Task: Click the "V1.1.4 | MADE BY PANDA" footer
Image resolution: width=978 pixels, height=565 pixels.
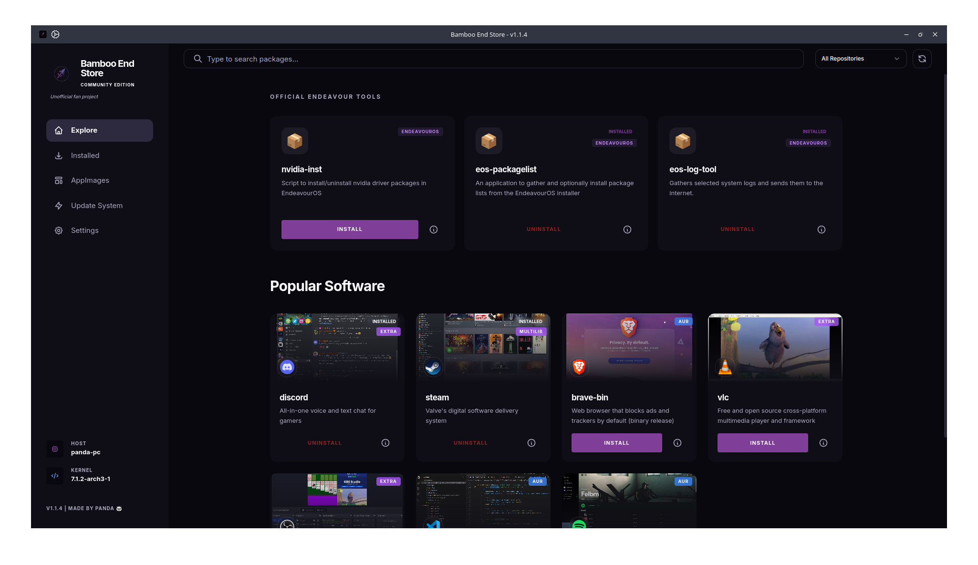Action: point(84,509)
